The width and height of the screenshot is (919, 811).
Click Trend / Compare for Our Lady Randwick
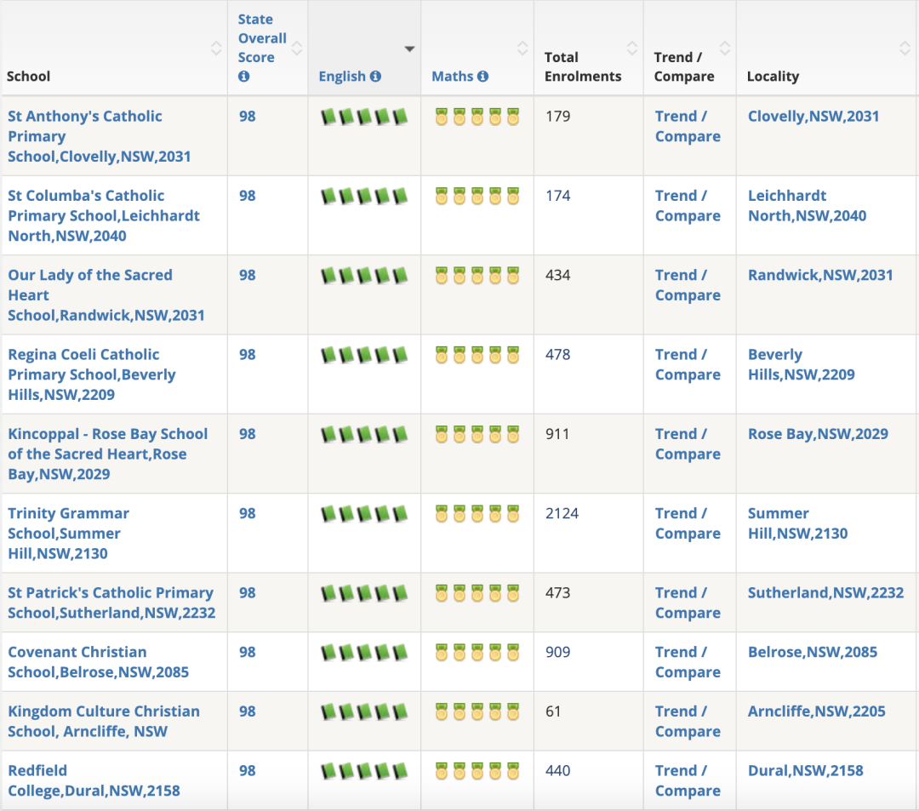[x=688, y=285]
